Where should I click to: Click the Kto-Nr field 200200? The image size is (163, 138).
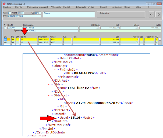pyautogui.click(x=15, y=28)
